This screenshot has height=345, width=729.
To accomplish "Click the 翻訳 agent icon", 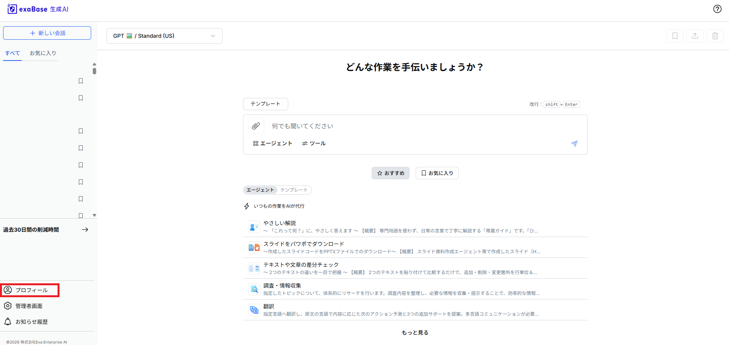I will coord(254,310).
